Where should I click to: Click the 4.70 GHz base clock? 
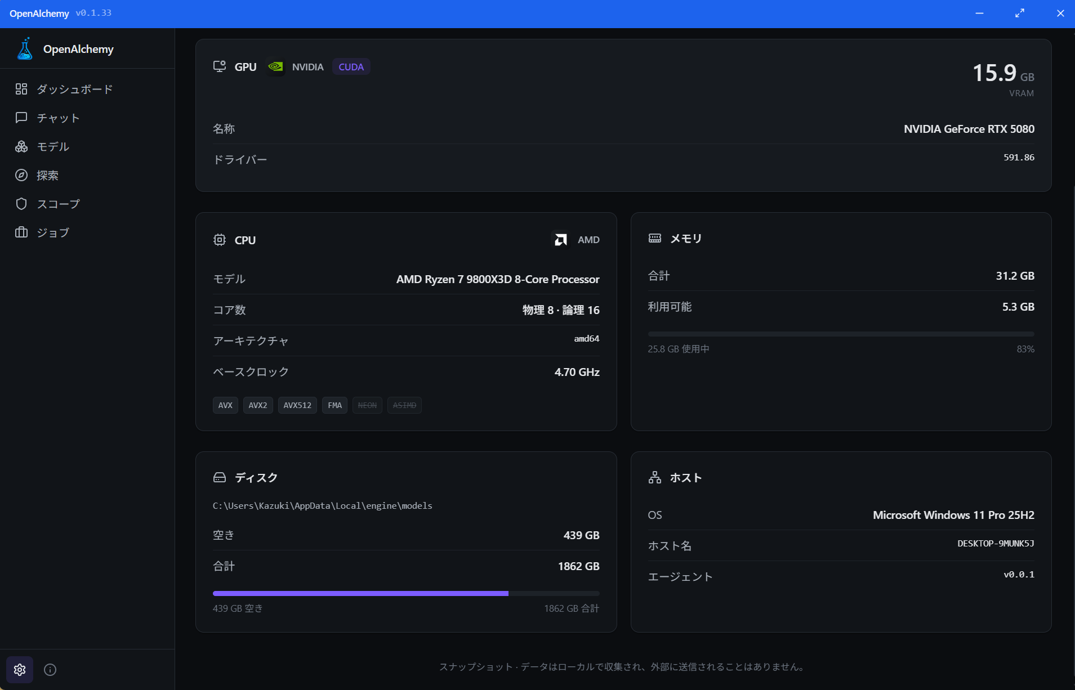point(577,372)
